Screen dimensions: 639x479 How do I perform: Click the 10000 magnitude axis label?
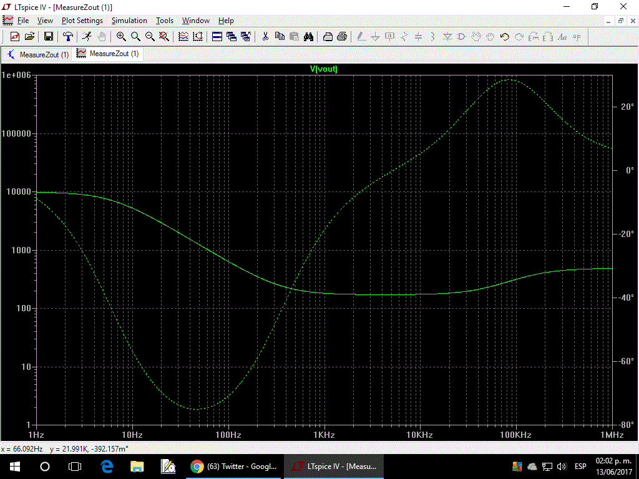click(x=19, y=192)
